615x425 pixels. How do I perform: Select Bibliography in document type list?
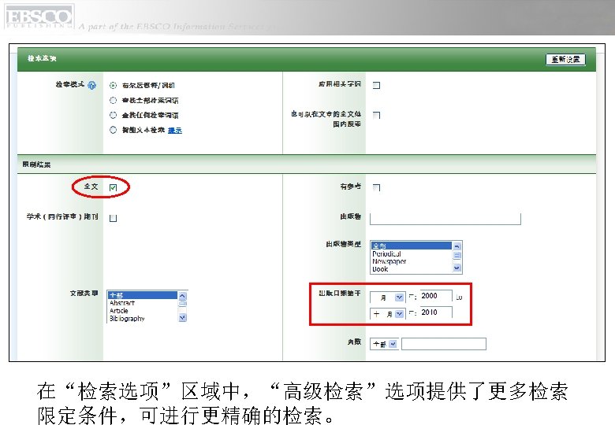pos(127,319)
